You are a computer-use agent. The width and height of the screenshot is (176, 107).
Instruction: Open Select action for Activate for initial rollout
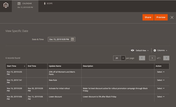pos(161,88)
